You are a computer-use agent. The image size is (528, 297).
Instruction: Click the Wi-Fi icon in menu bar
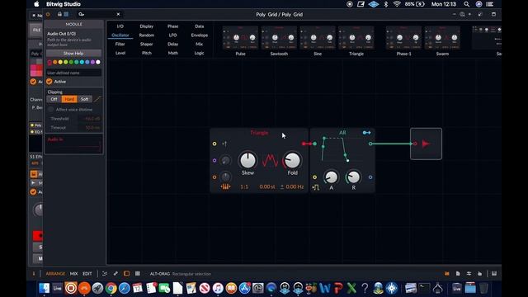click(x=397, y=4)
